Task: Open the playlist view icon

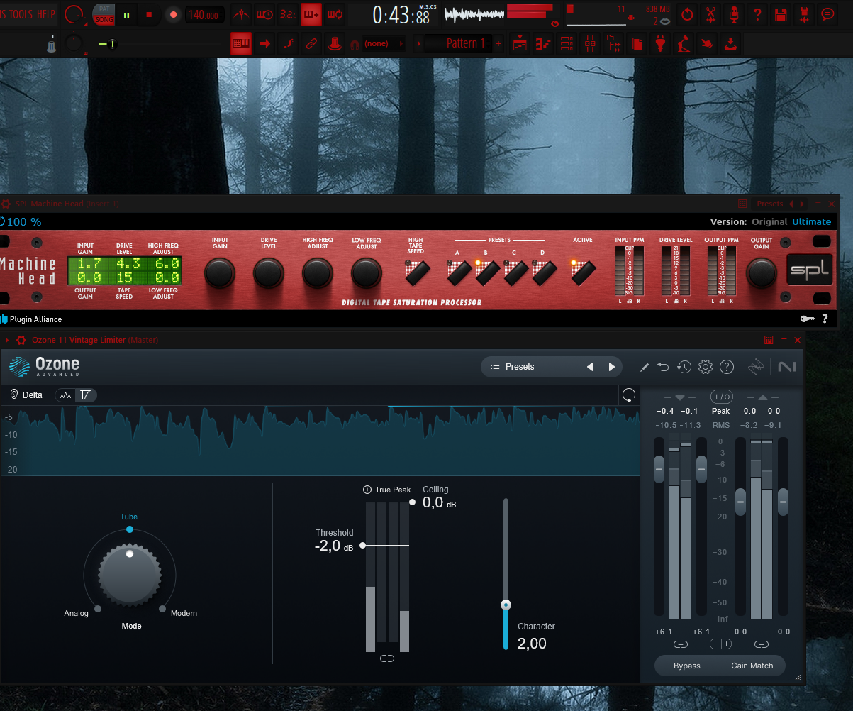Action: 520,44
